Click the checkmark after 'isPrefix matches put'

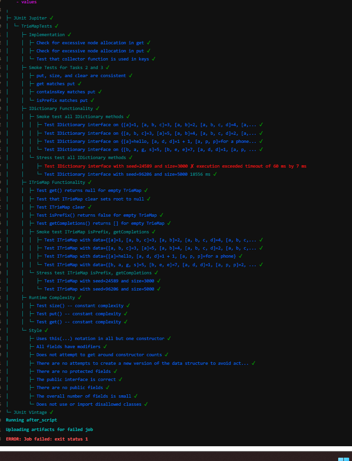point(92,100)
